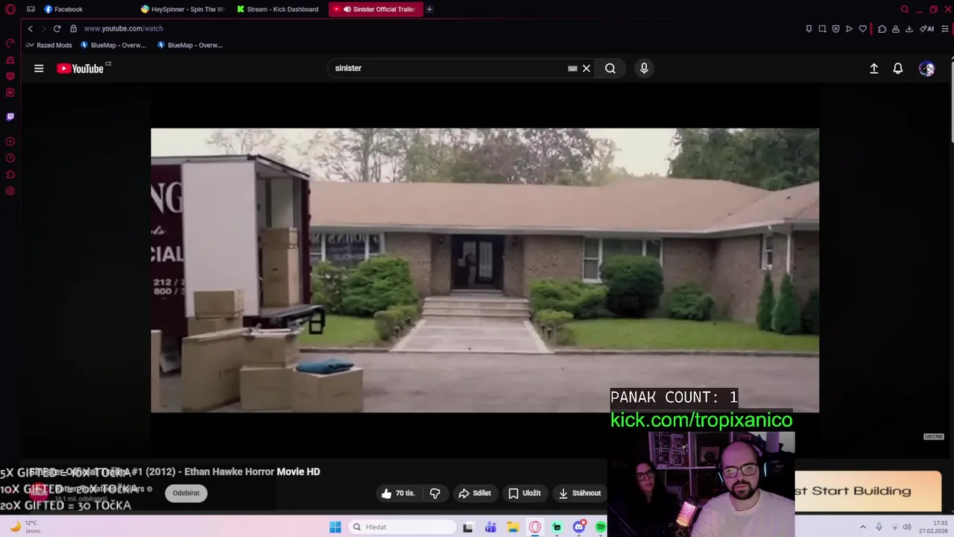Screen dimensions: 954x537
Task: Reload the current YouTube page
Action: (x=57, y=28)
